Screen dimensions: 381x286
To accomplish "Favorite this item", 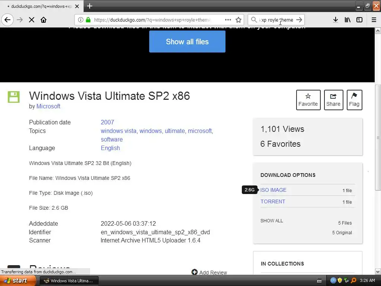I will 308,100.
